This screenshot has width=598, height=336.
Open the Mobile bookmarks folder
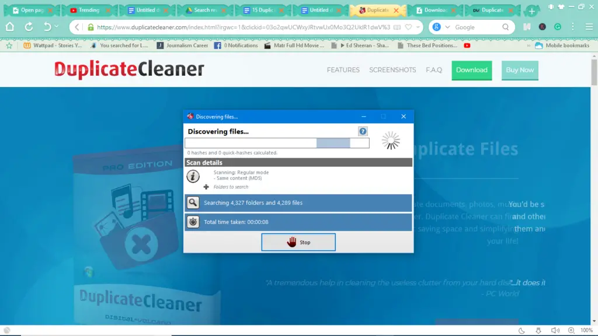pos(562,45)
